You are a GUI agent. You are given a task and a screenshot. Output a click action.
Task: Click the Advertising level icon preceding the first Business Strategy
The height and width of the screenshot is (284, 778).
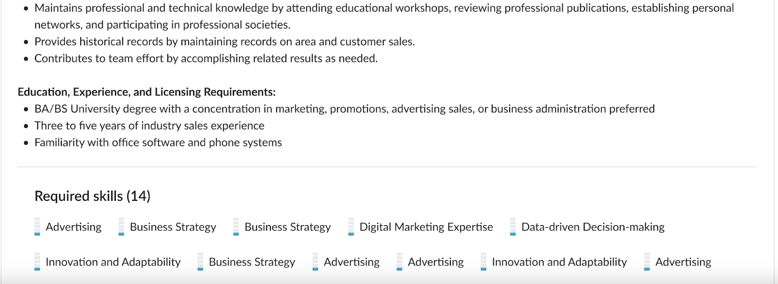click(37, 227)
